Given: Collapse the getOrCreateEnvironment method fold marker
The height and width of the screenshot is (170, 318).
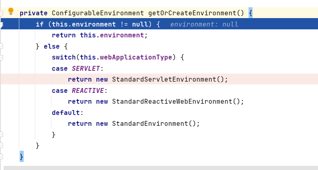Looking at the screenshot, I should [x=1, y=13].
